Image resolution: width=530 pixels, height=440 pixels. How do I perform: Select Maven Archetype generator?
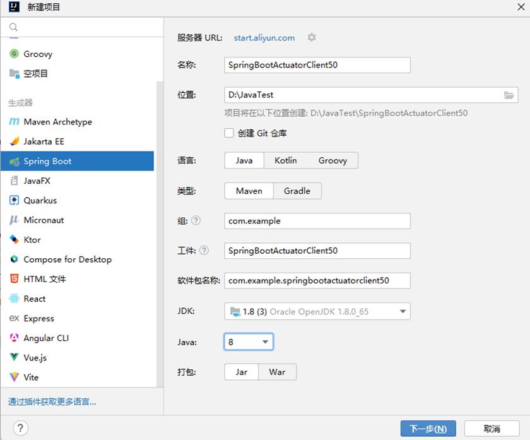77,122
